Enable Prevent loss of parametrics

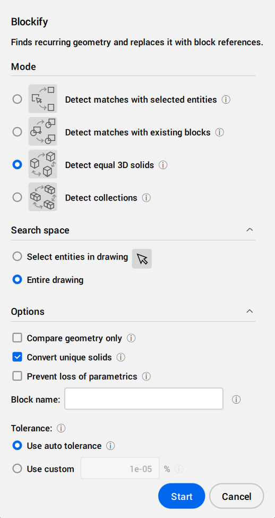(x=17, y=377)
